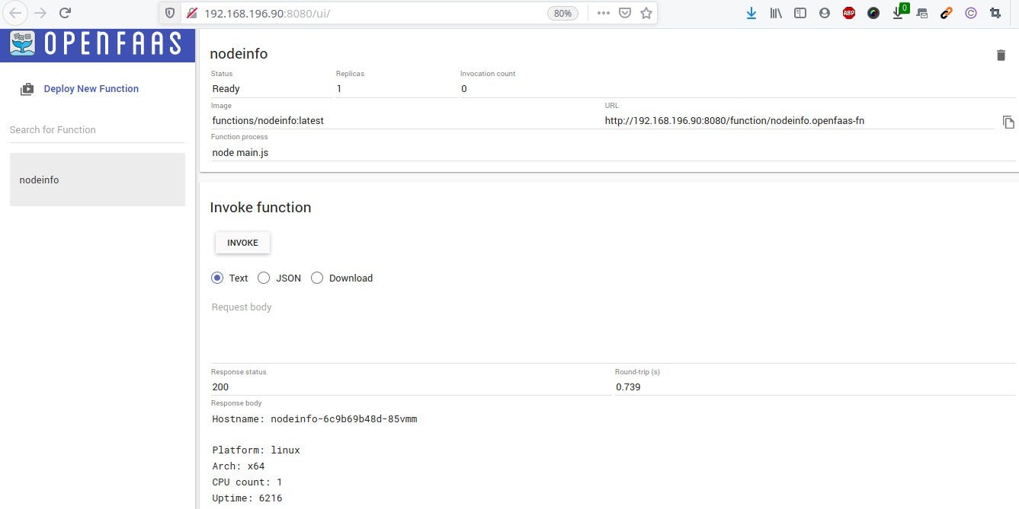1019x509 pixels.
Task: Click the image name functions/nodeinfo:latest
Action: point(268,120)
